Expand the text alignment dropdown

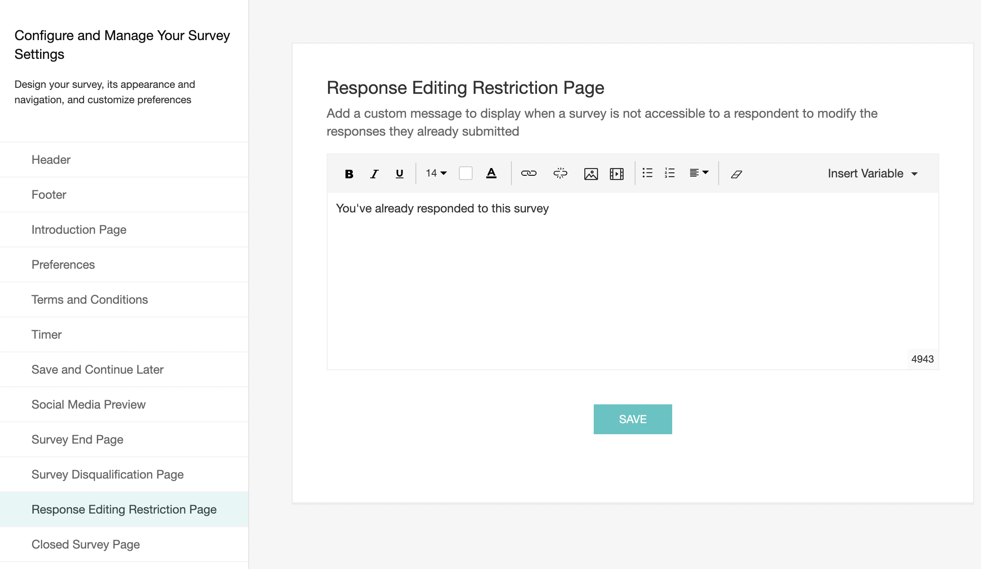click(699, 173)
